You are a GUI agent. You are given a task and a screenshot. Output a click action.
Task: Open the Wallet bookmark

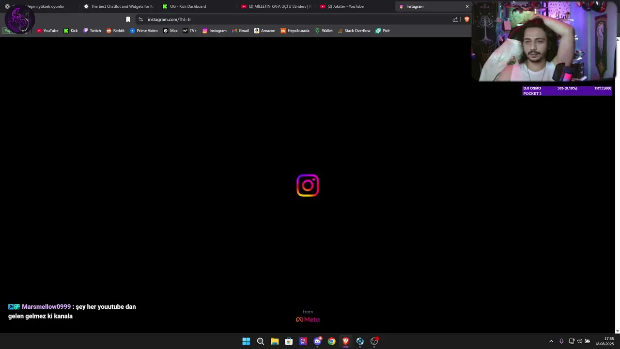pos(324,31)
